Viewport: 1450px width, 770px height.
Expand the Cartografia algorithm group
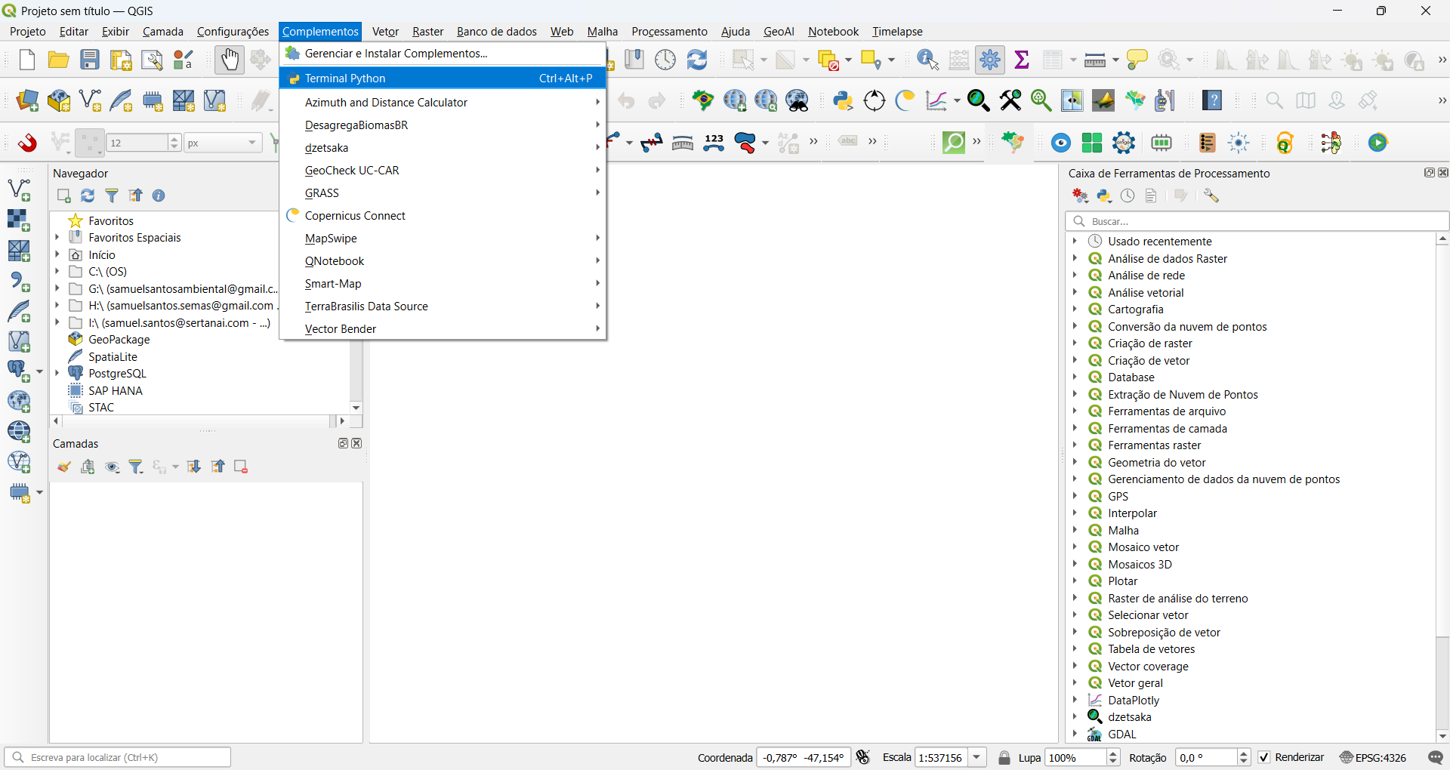tap(1076, 310)
